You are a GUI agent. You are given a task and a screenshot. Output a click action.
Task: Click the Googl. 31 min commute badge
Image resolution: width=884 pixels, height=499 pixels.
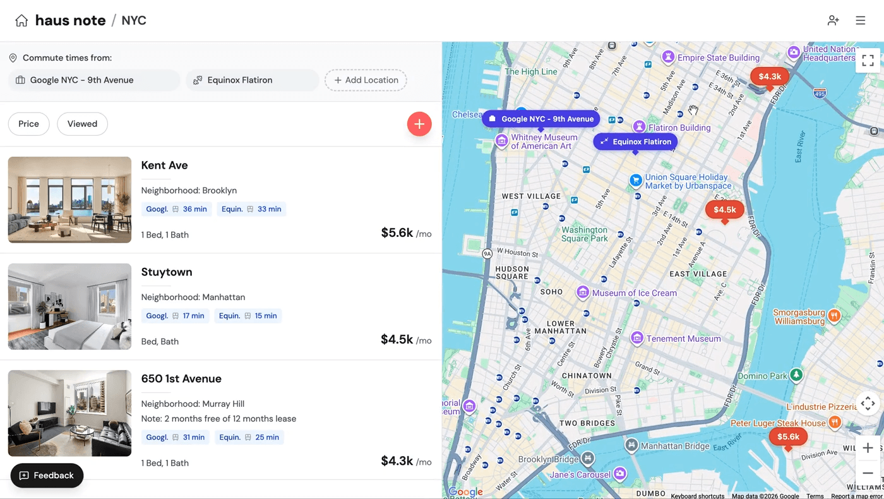pyautogui.click(x=176, y=437)
